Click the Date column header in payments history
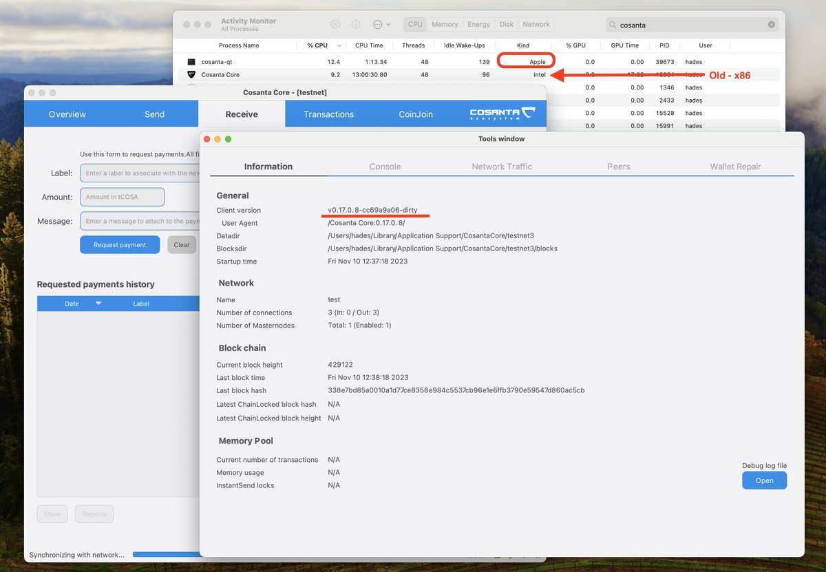Viewport: 826px width, 572px height. click(x=72, y=304)
